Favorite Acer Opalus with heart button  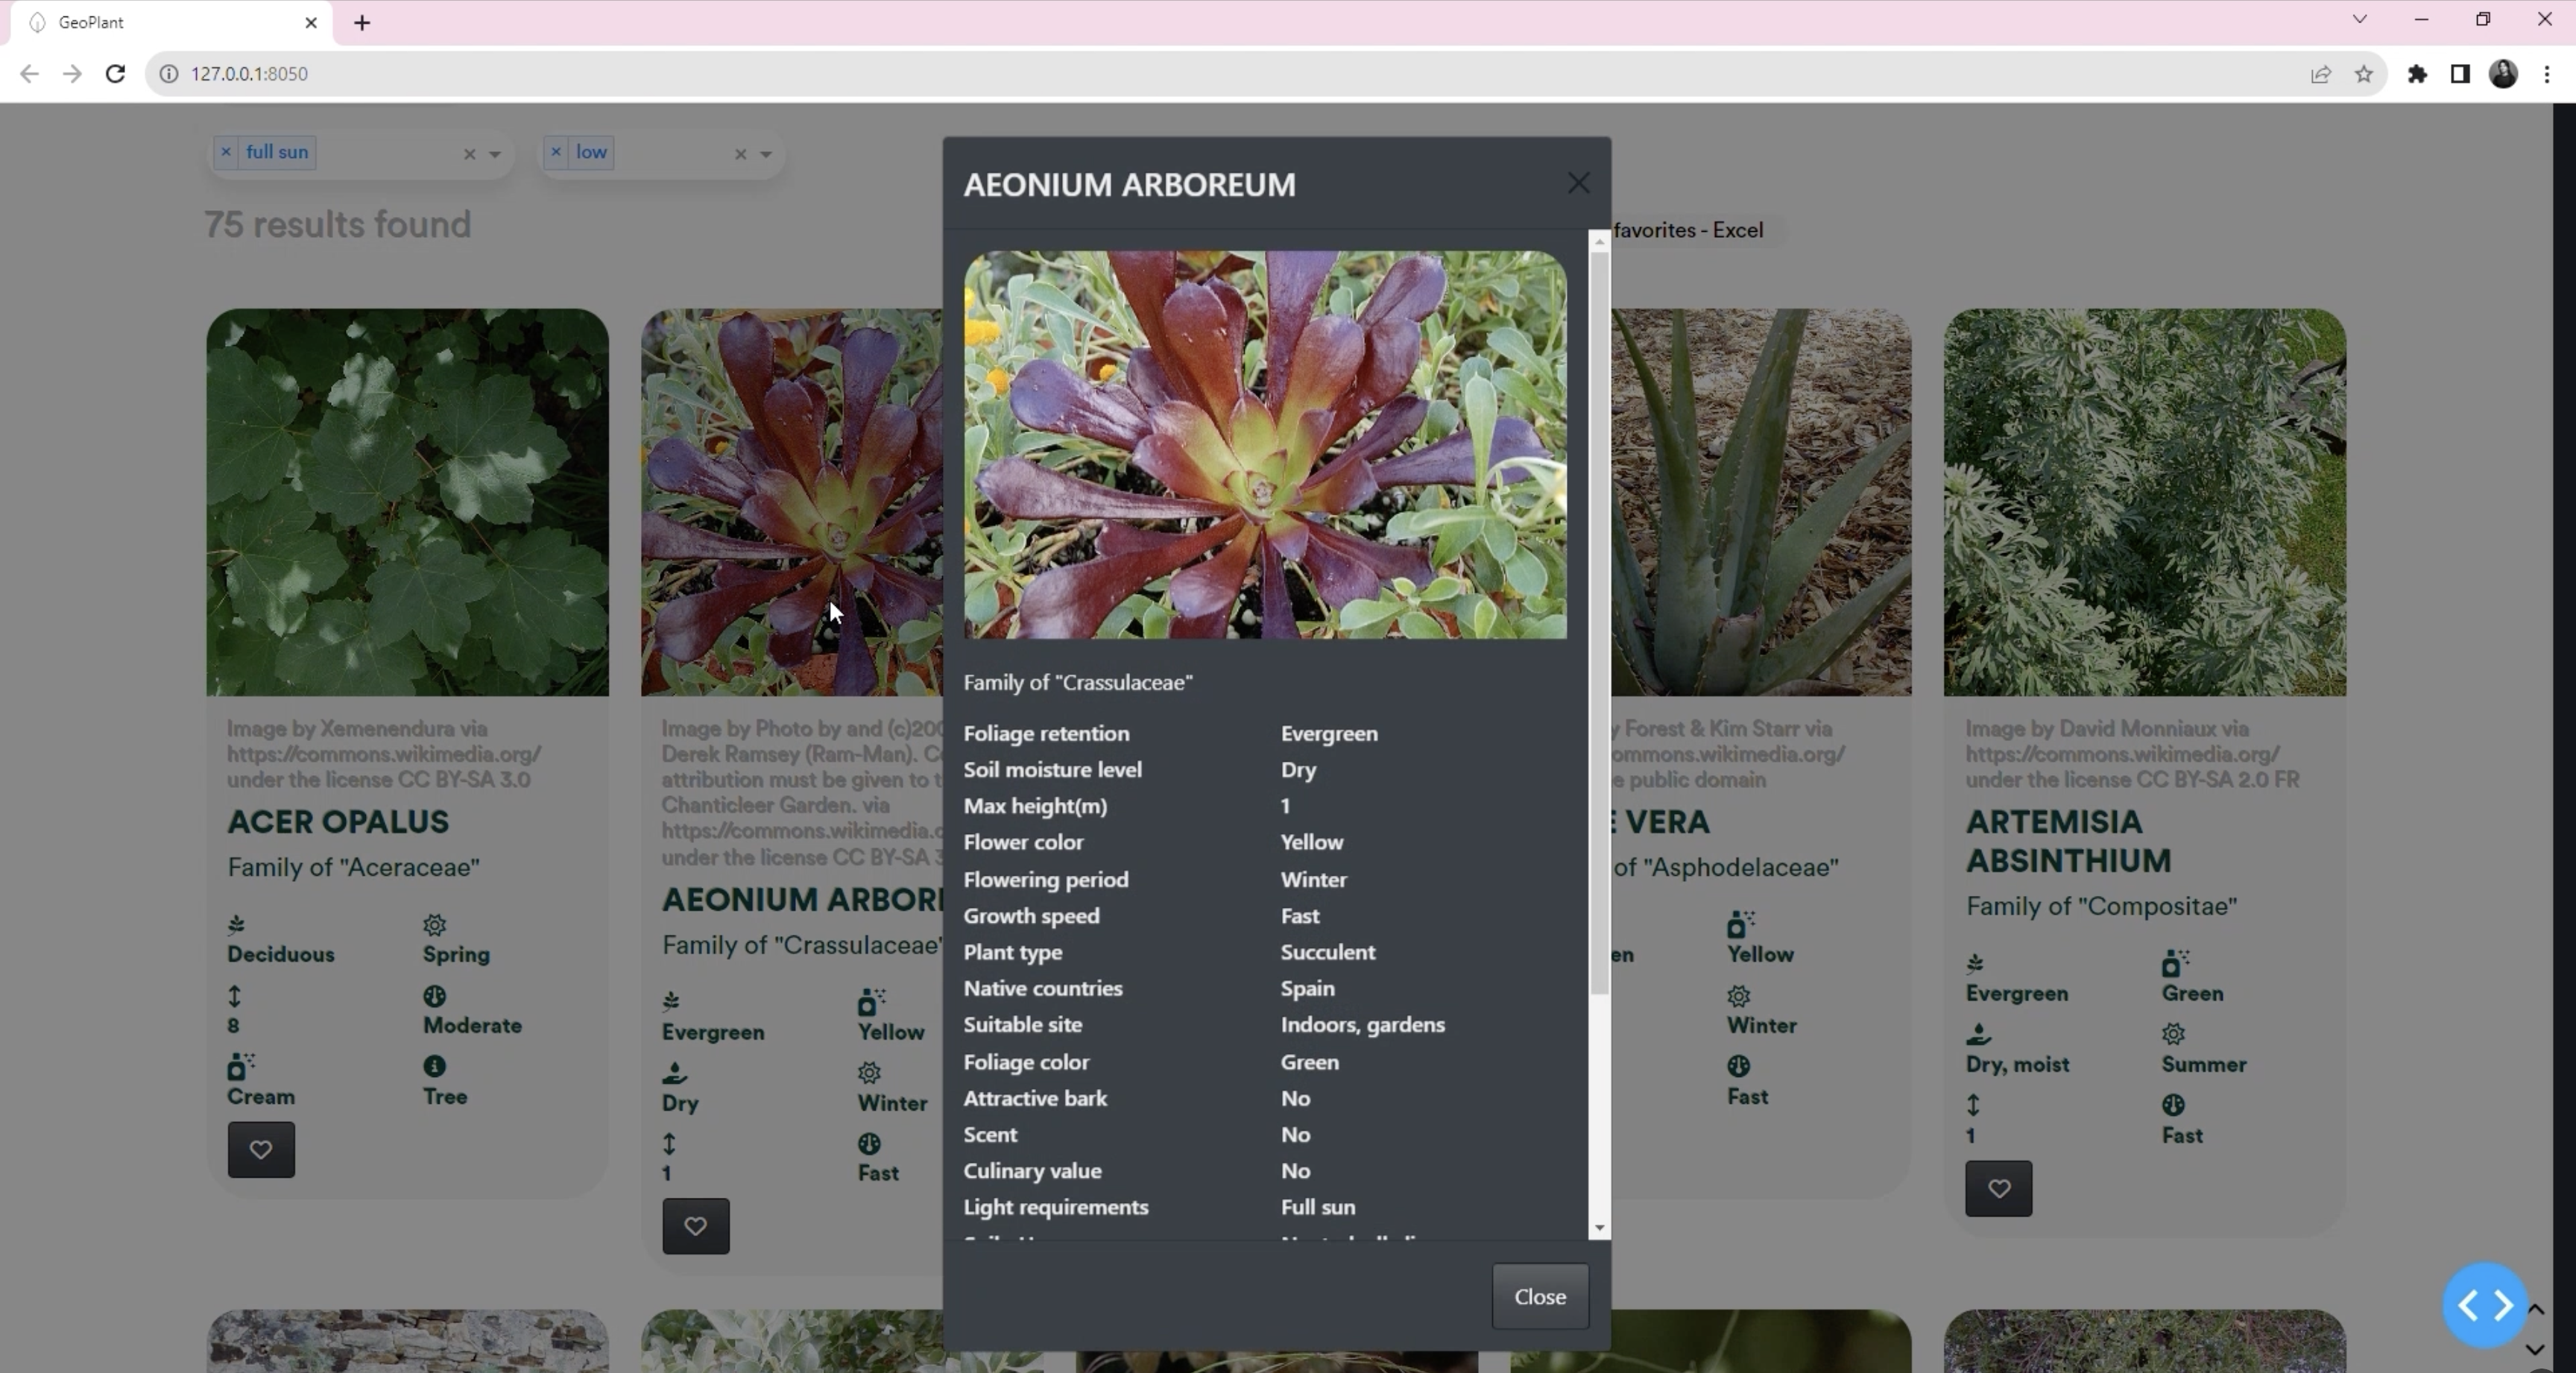click(x=261, y=1149)
